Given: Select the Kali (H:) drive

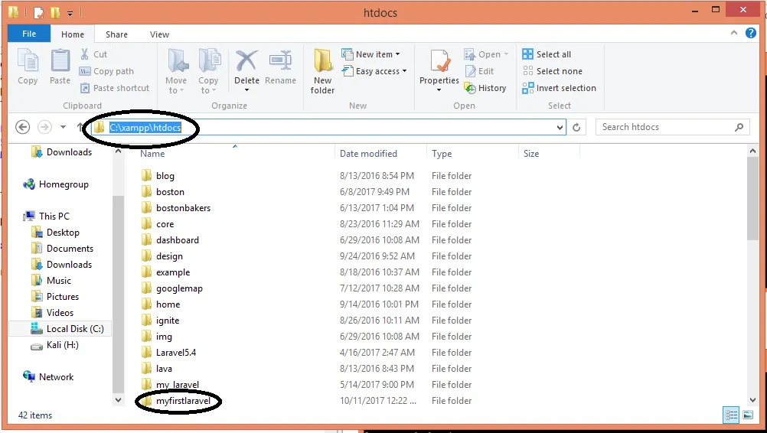Looking at the screenshot, I should [62, 345].
